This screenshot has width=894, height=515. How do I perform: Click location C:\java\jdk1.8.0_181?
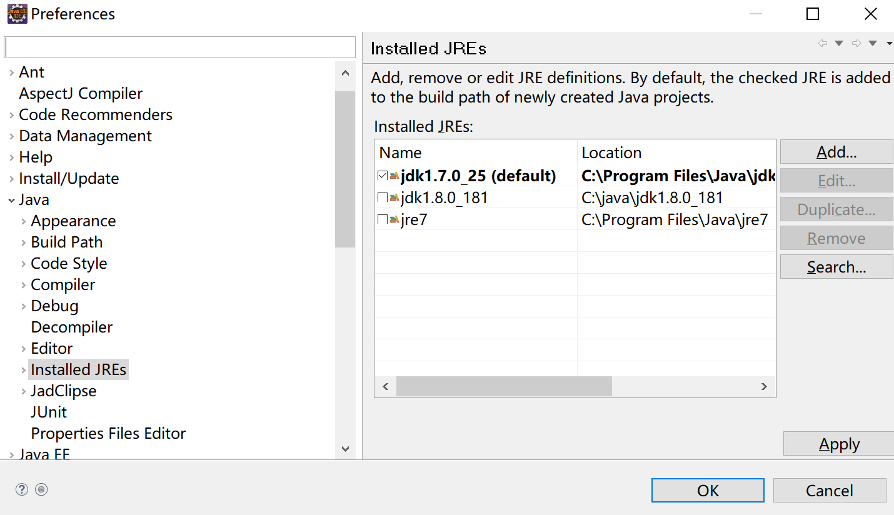point(652,198)
